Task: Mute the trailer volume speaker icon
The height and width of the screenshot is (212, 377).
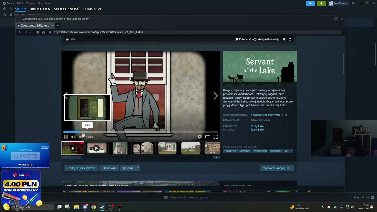Action: click(74, 137)
